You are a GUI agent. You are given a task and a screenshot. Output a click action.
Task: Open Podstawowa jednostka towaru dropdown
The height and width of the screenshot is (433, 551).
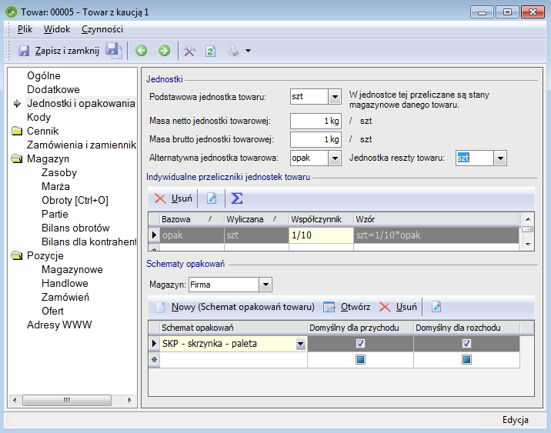point(335,97)
